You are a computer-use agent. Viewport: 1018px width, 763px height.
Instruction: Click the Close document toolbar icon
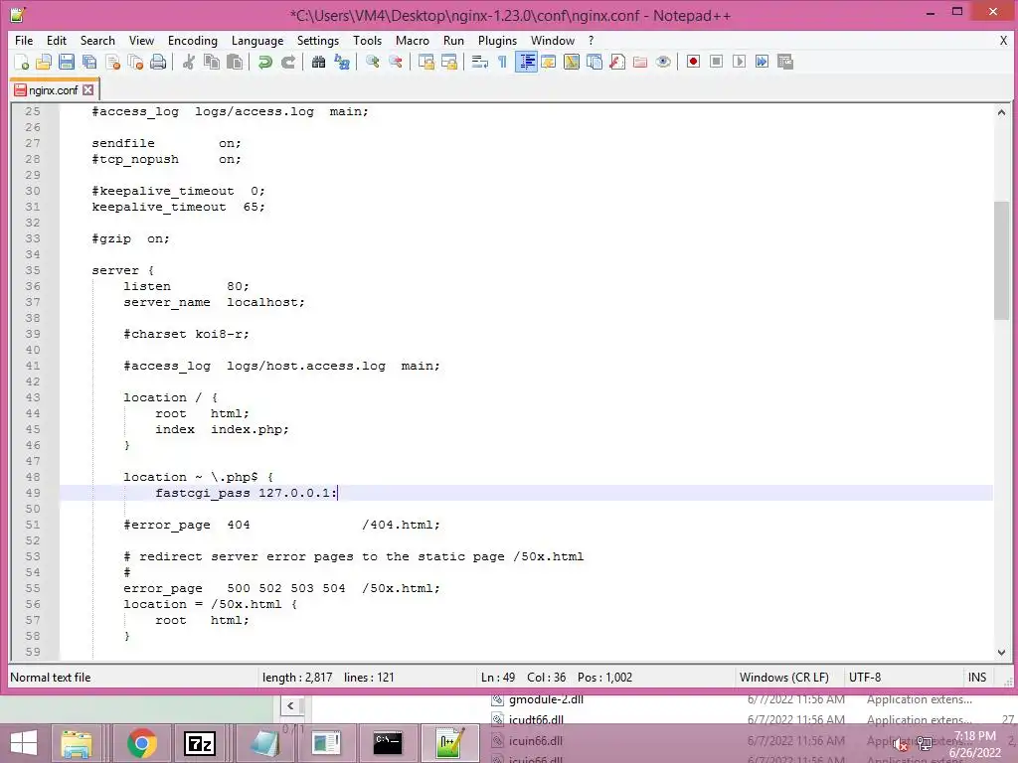coord(113,62)
